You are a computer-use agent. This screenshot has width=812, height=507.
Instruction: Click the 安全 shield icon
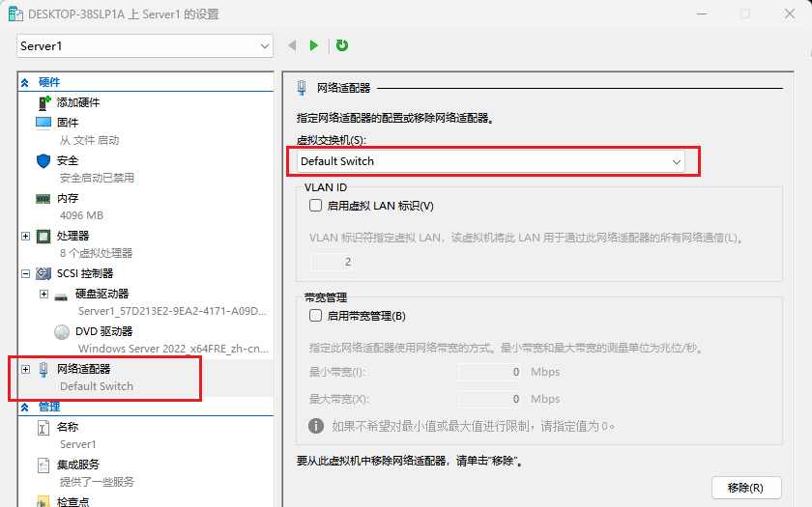[43, 161]
